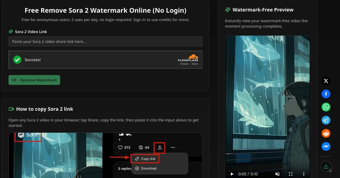Open video more options menu
340x178 pixels.
coord(304,174)
